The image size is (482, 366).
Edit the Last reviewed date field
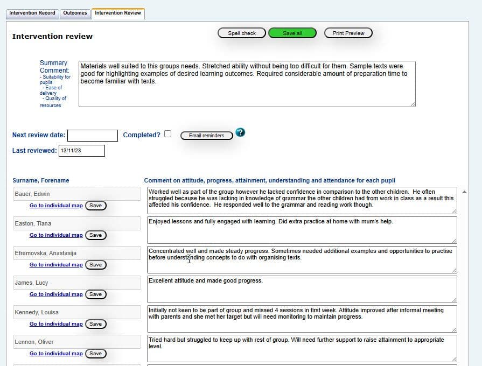coord(81,150)
